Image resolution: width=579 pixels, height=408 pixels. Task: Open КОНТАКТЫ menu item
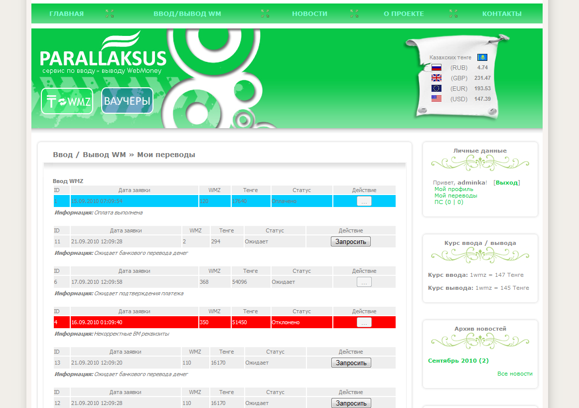502,13
